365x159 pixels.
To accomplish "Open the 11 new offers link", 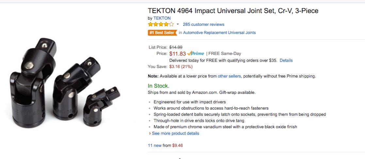I will 155,146.
